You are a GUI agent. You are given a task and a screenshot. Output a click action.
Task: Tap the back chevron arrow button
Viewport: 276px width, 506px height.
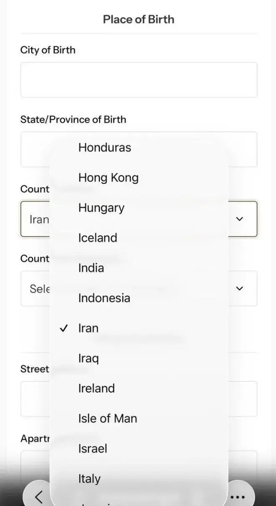pos(38,496)
